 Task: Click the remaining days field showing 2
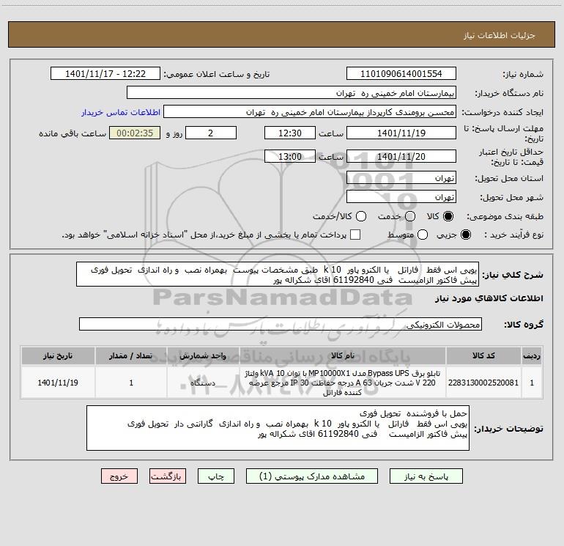point(211,133)
